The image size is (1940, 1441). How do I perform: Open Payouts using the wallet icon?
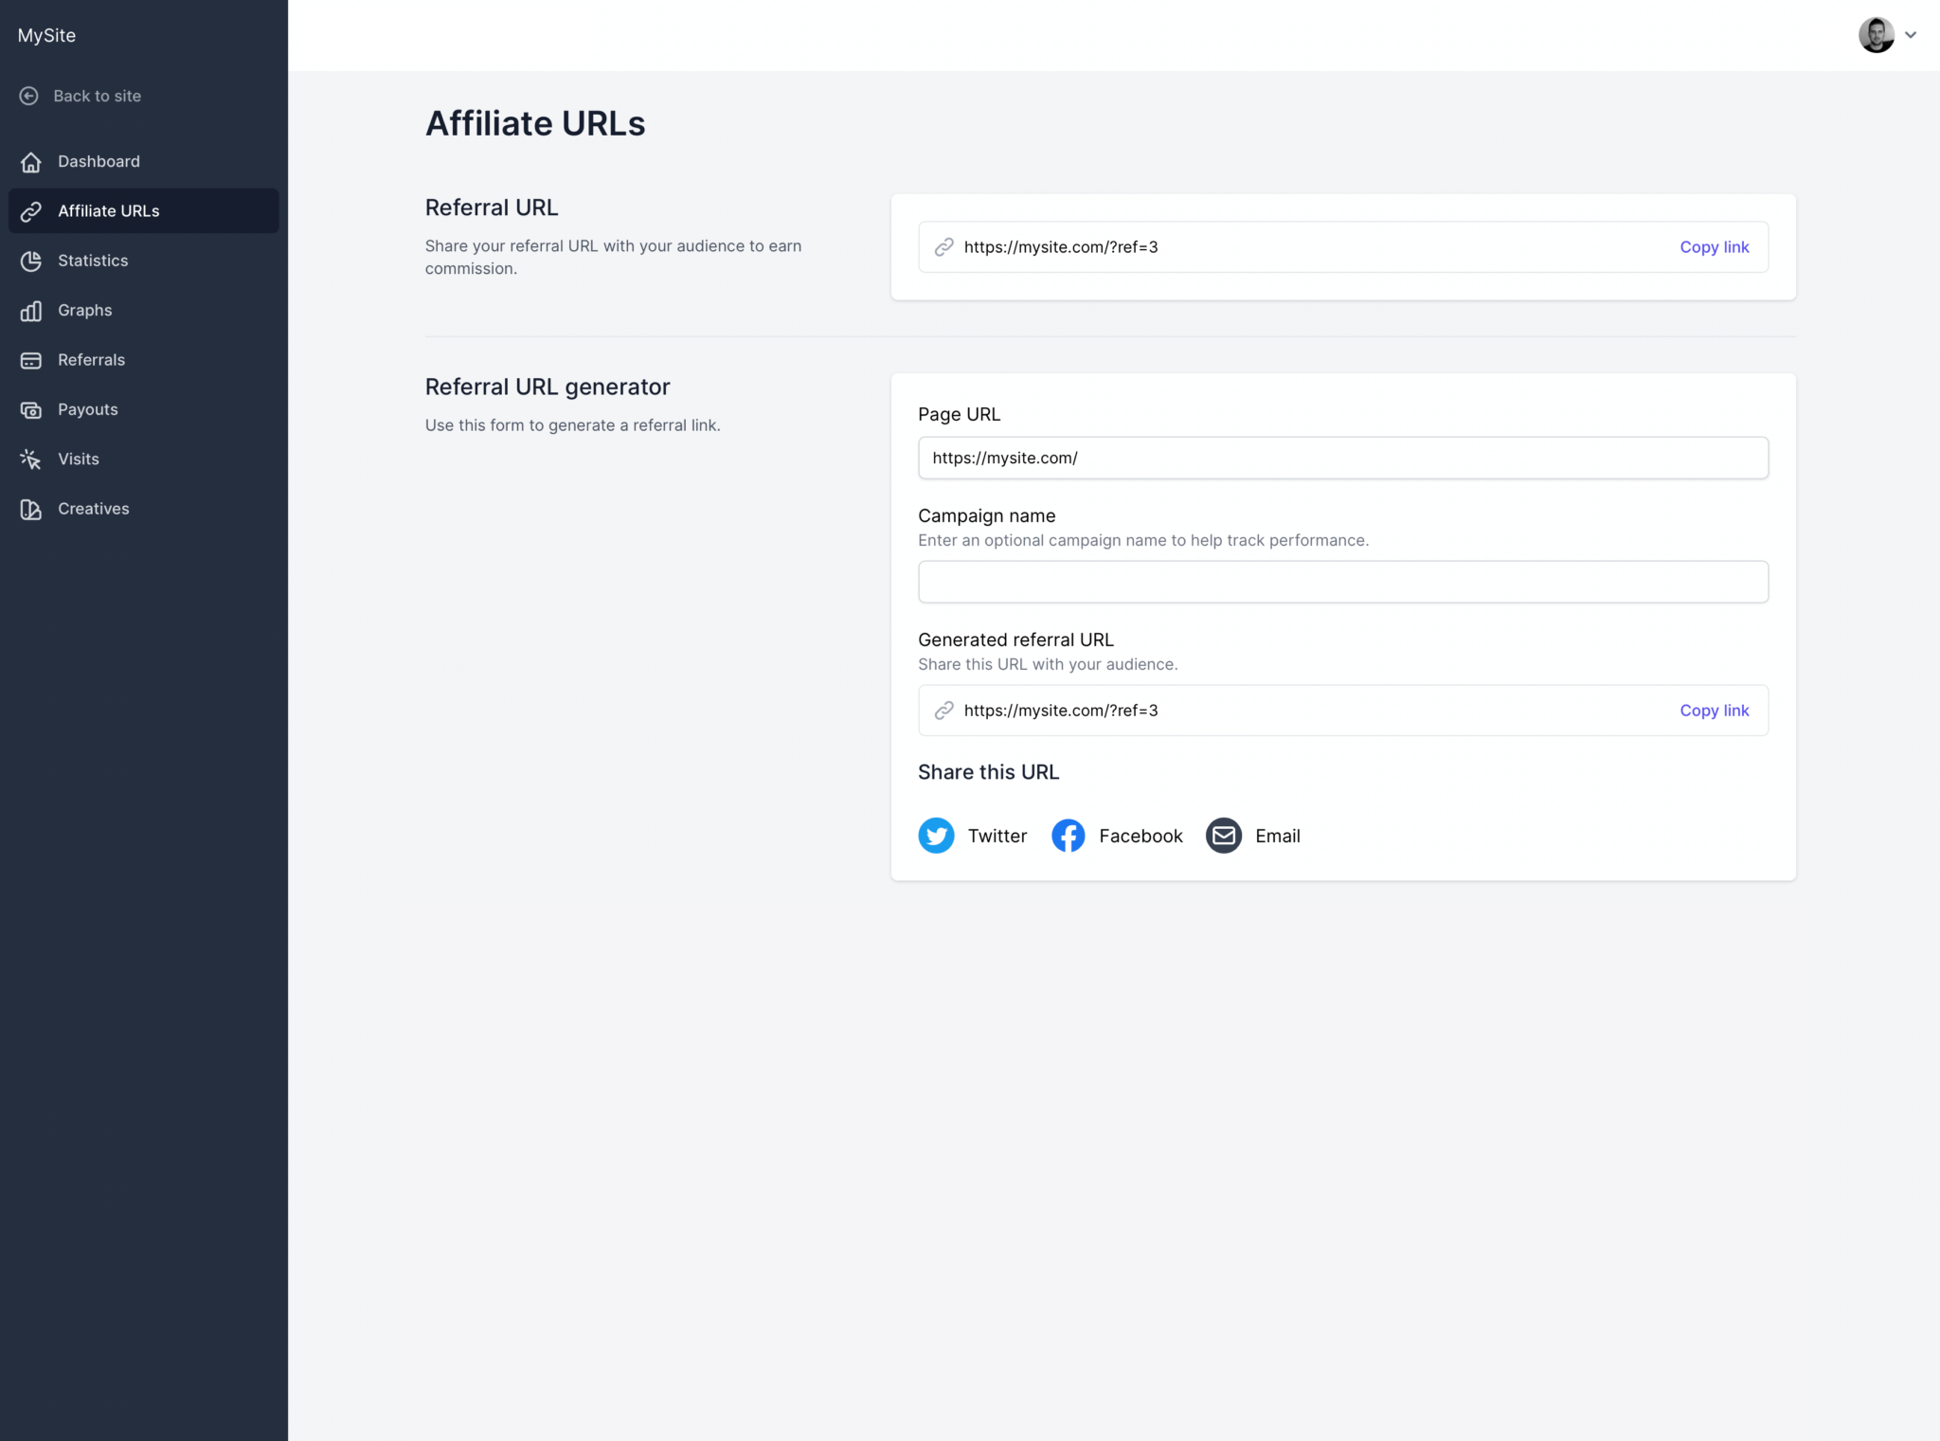tap(32, 409)
